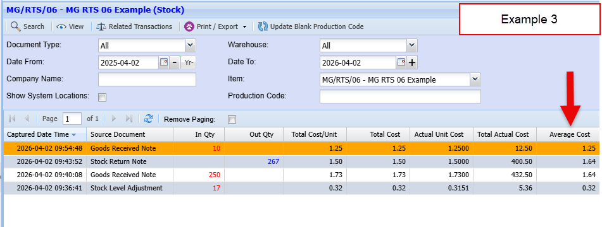
Task: Click Related Transactions label
Action: tap(141, 26)
